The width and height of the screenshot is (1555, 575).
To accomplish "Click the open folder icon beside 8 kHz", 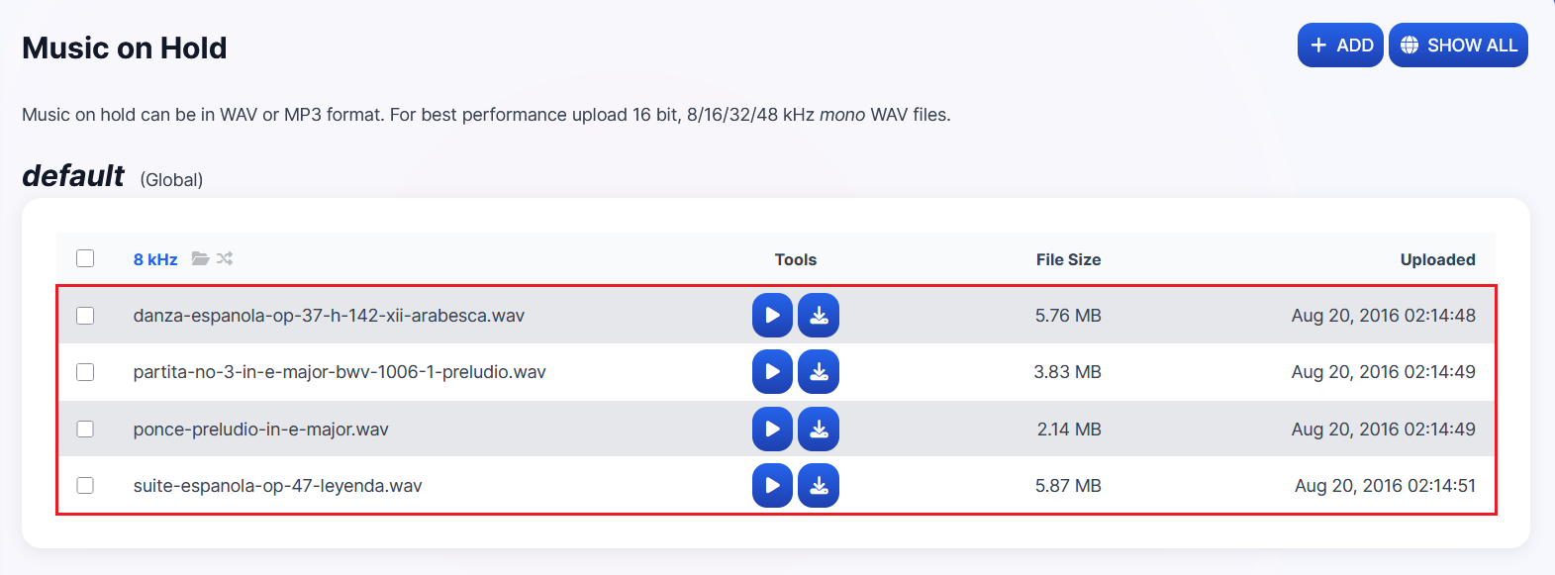I will tap(200, 258).
